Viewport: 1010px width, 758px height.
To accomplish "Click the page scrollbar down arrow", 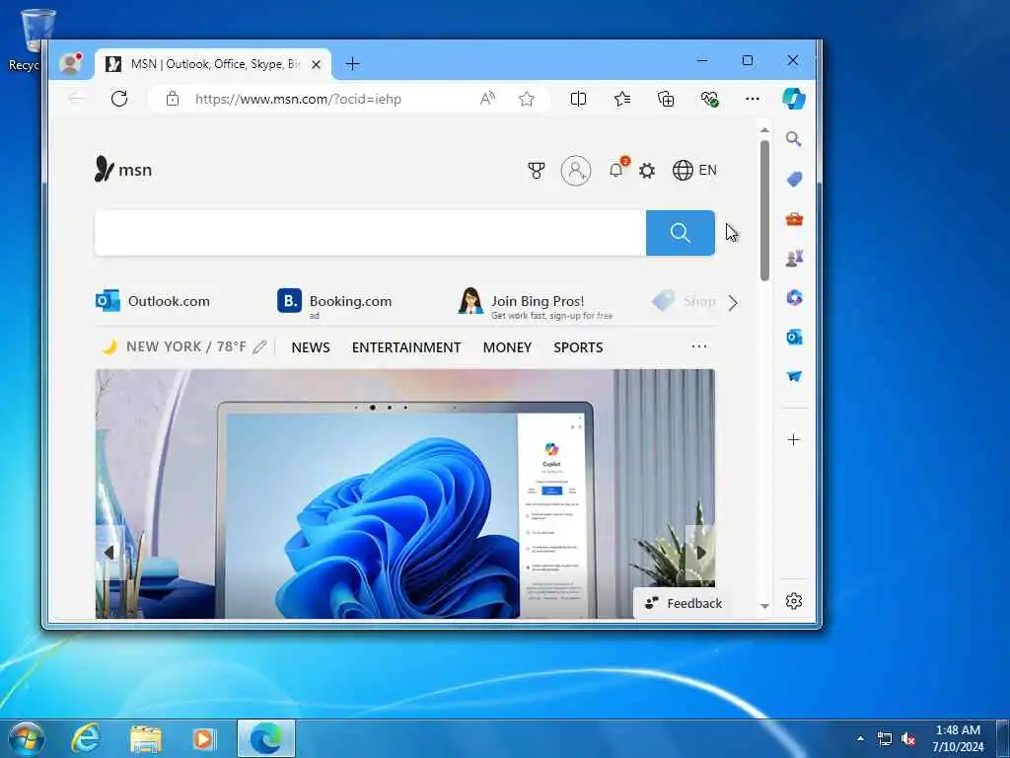I will [764, 606].
